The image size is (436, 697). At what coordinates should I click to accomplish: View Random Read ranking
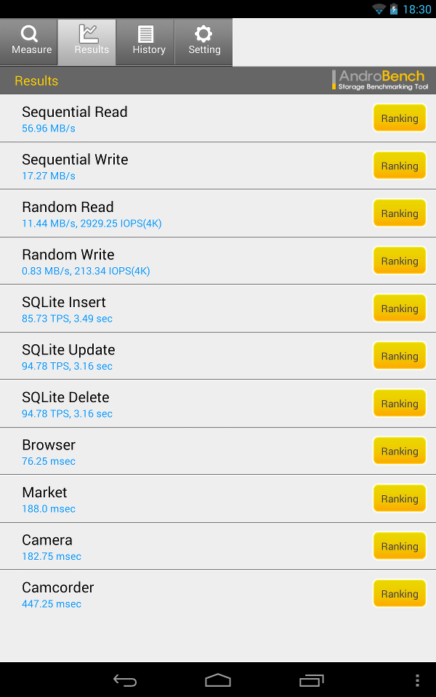click(399, 213)
